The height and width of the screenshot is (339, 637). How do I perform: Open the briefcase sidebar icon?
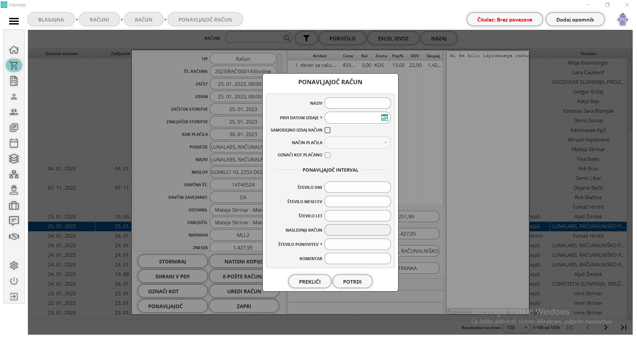click(14, 205)
